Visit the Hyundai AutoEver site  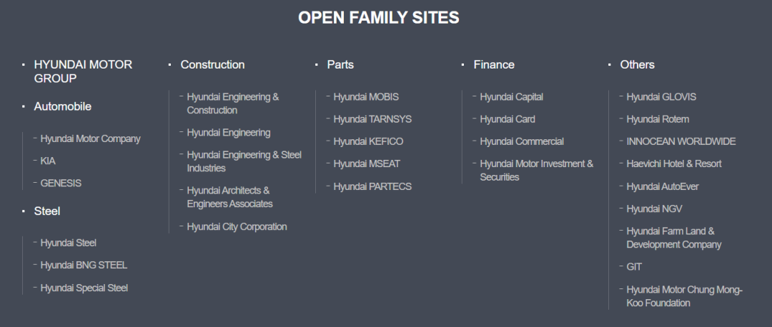(662, 186)
